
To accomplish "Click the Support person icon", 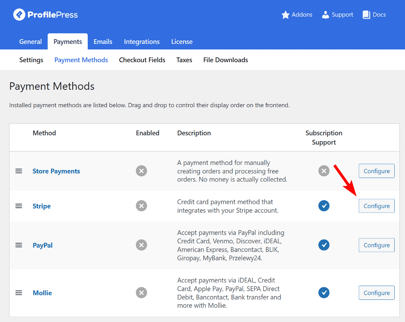I will [x=326, y=15].
